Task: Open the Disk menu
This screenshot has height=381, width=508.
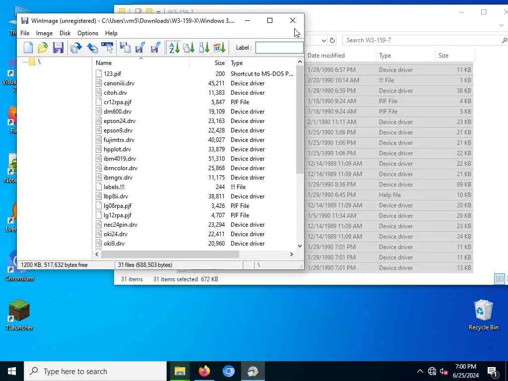Action: [65, 33]
